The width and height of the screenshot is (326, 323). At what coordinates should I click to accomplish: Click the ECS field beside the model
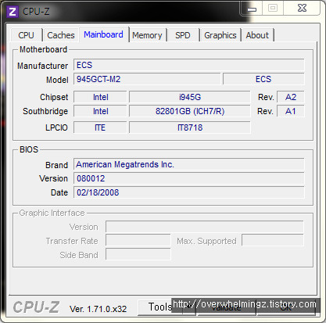click(x=263, y=79)
